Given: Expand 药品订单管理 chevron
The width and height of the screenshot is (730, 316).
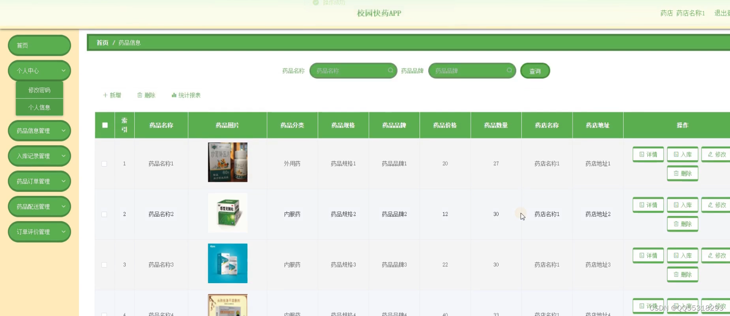Looking at the screenshot, I should [x=63, y=181].
